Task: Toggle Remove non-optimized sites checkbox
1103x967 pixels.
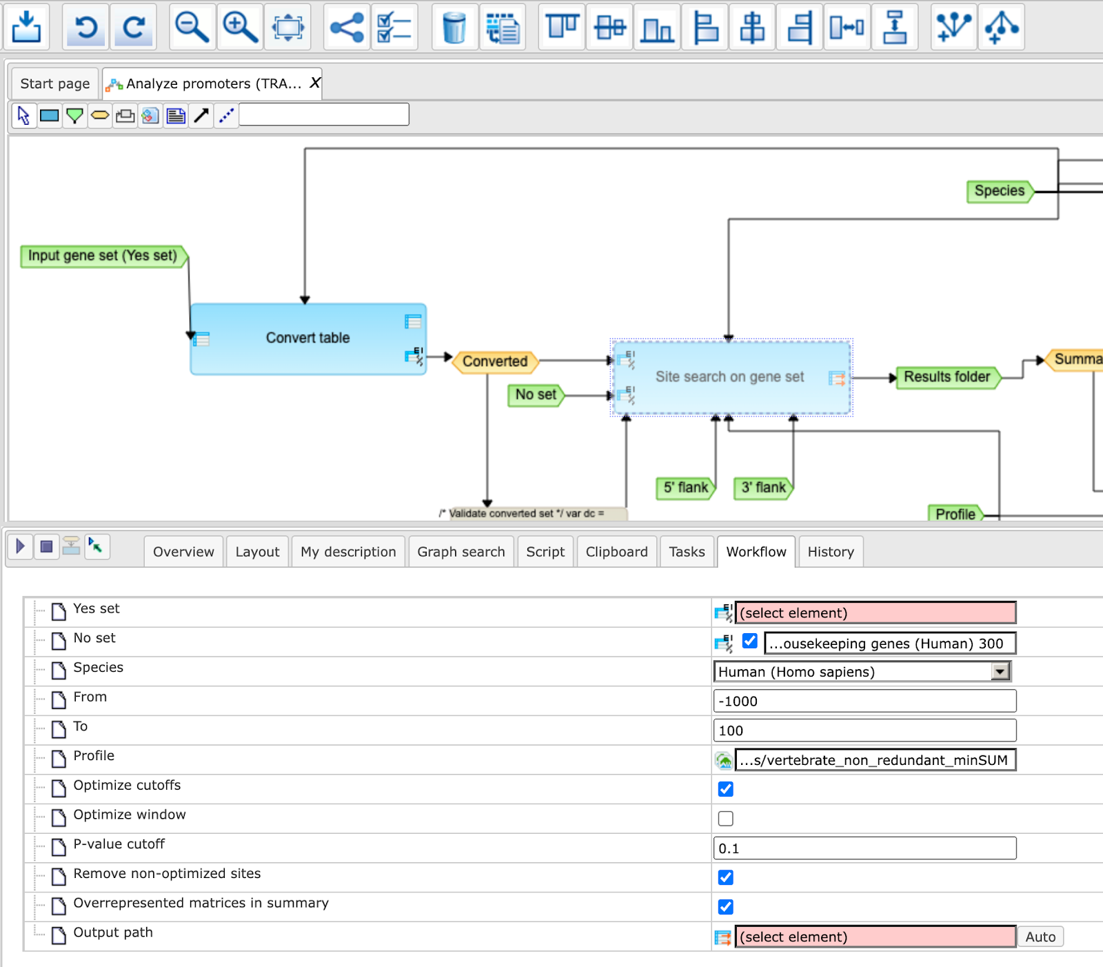Action: coord(725,877)
